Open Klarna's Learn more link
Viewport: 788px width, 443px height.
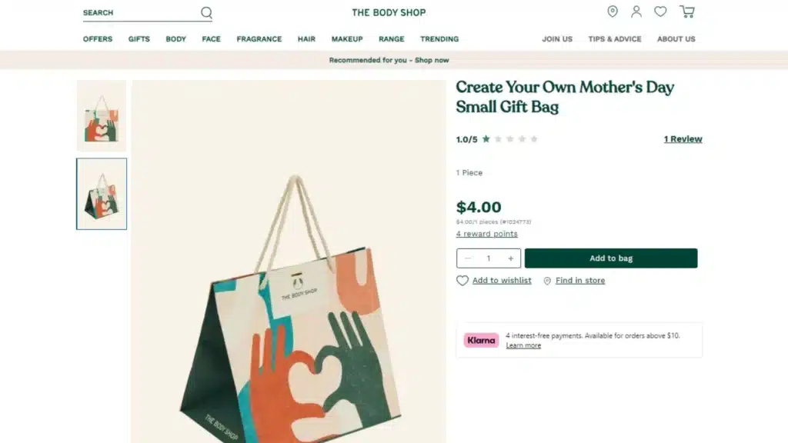click(x=523, y=345)
